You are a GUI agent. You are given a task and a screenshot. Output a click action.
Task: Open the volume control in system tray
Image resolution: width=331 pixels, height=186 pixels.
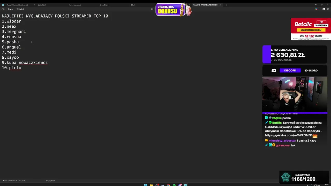coord(319,185)
